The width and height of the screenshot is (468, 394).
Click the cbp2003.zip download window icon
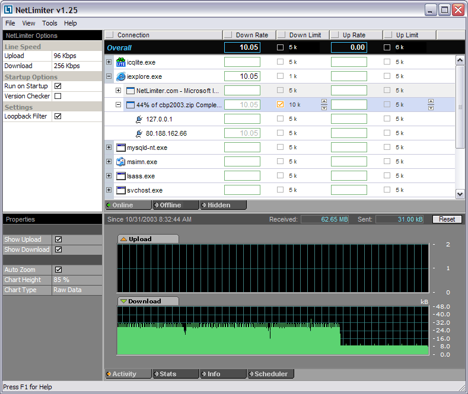[x=130, y=105]
